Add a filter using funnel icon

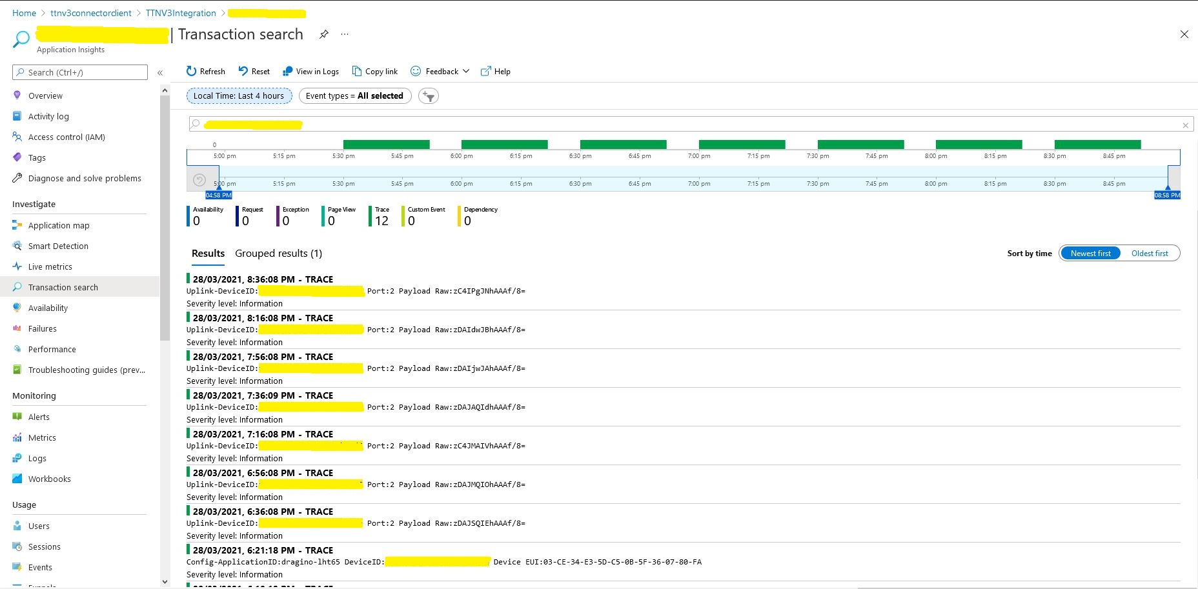pyautogui.click(x=429, y=96)
